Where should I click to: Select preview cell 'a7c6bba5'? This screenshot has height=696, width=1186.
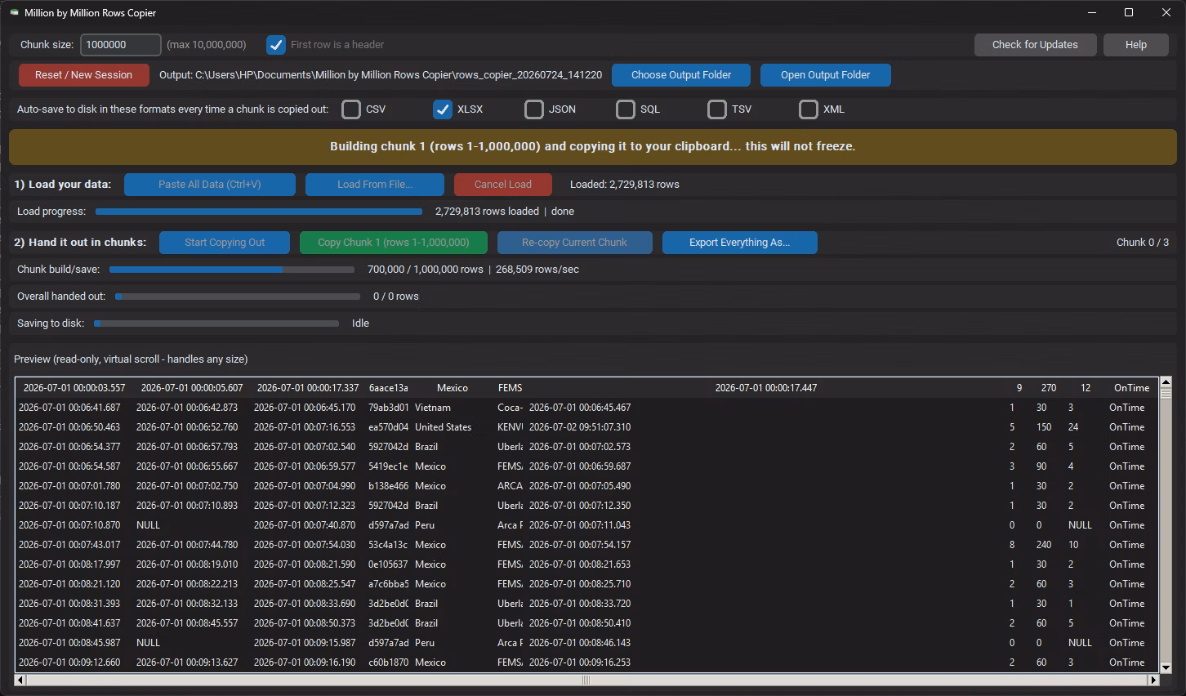[x=388, y=584]
